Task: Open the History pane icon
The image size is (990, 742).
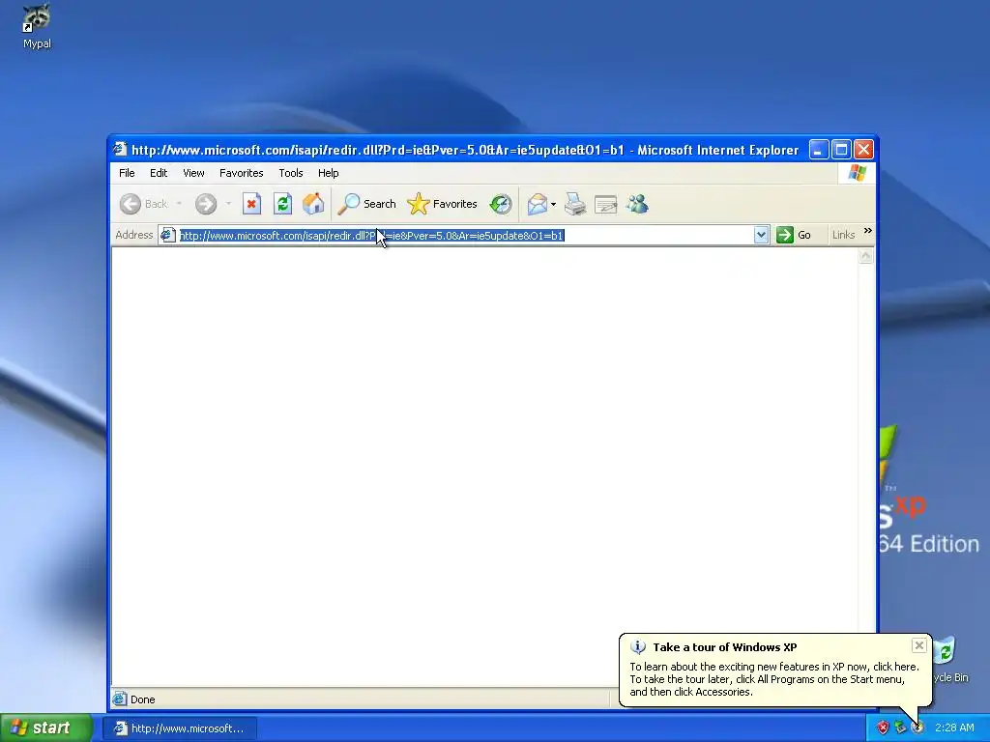Action: point(501,204)
